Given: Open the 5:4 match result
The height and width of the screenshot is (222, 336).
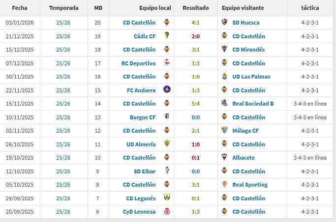Looking at the screenshot, I should (195, 104).
